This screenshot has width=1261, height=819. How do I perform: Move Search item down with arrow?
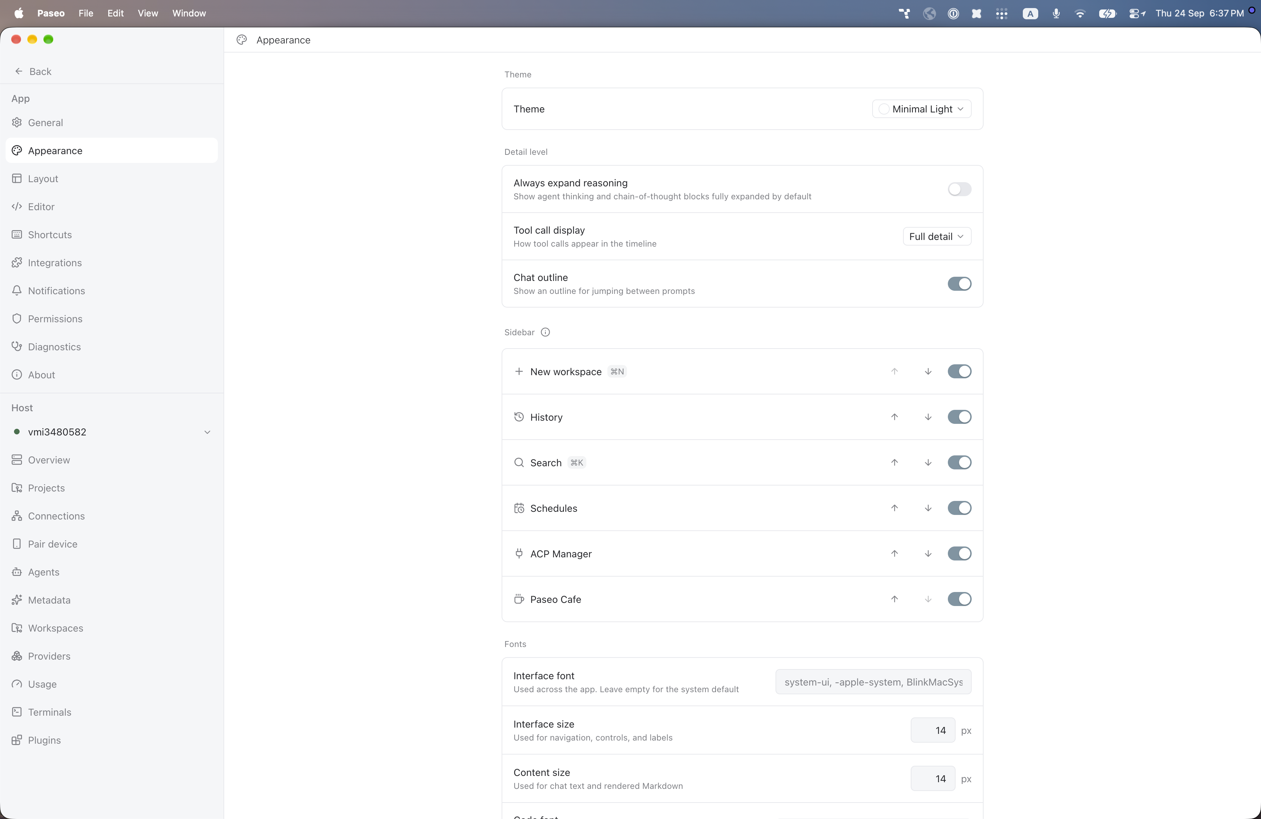coord(928,463)
